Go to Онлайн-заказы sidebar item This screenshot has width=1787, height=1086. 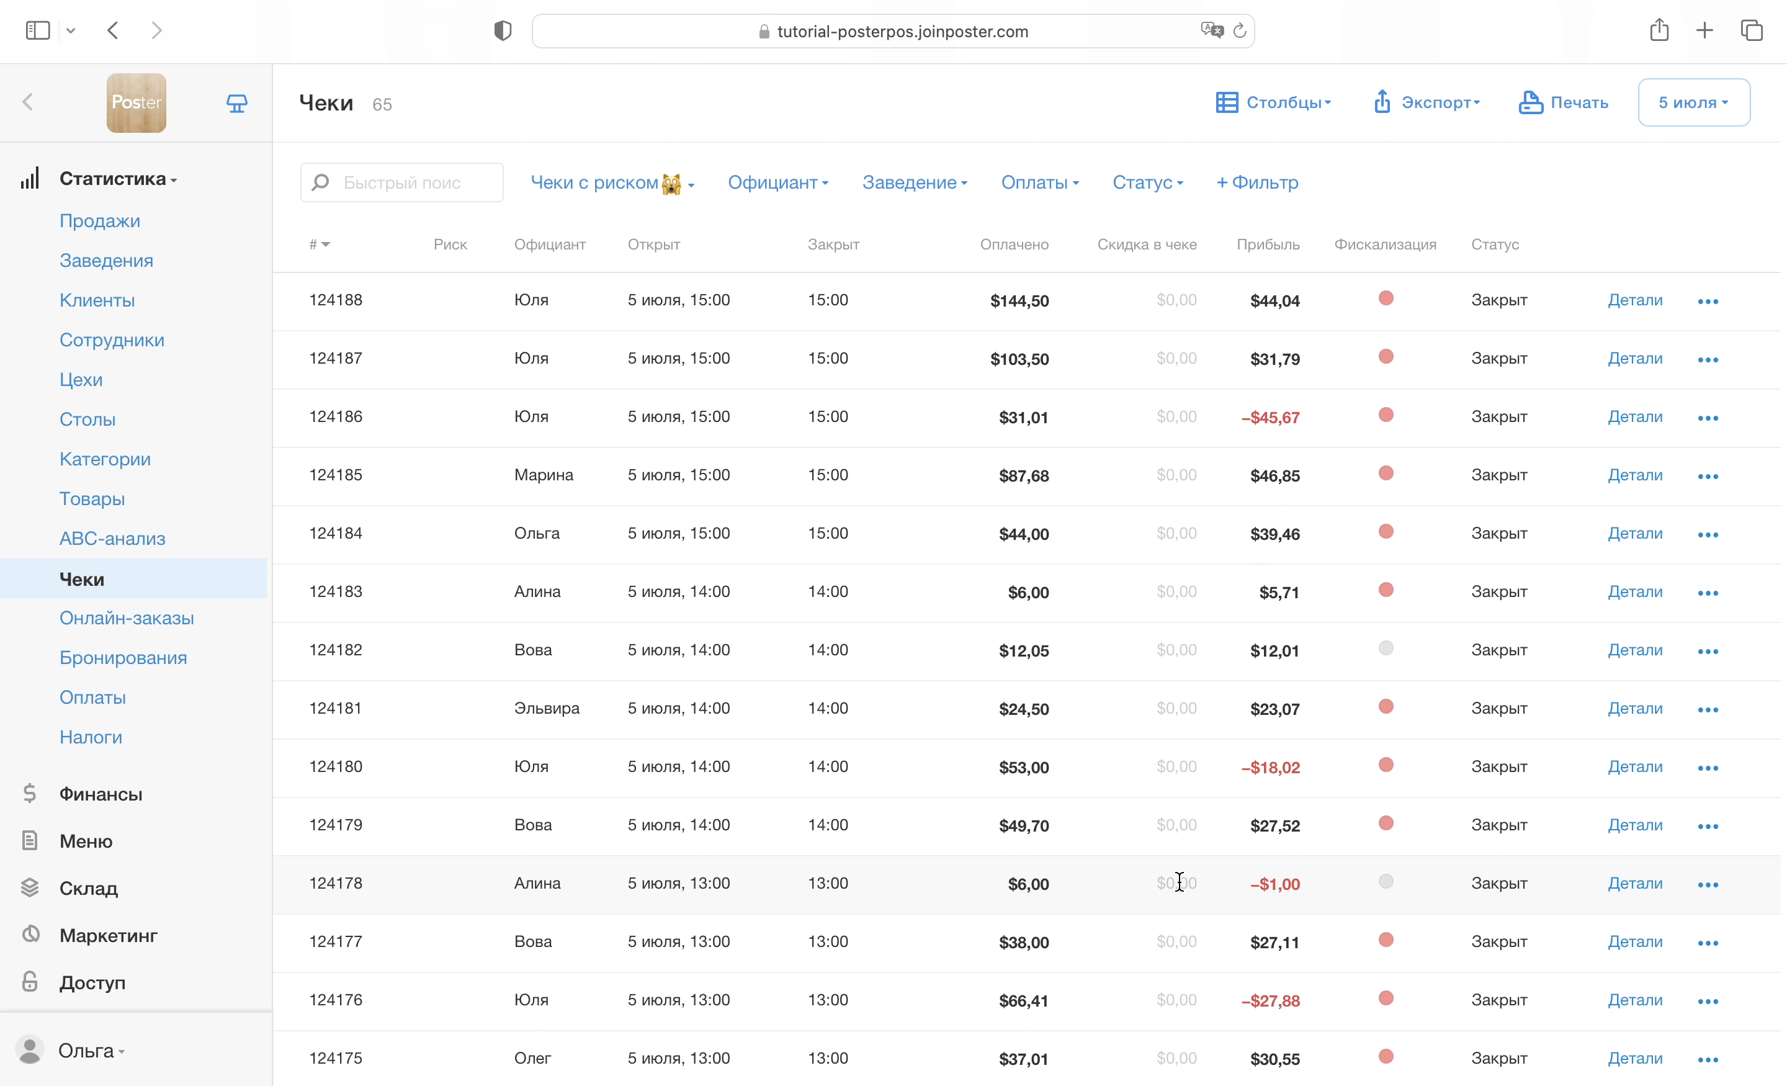tap(126, 617)
